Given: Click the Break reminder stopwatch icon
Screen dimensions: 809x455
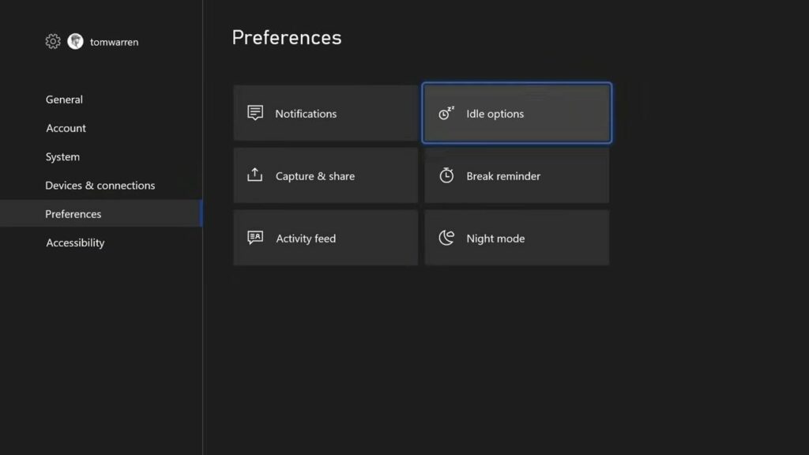Looking at the screenshot, I should 446,175.
